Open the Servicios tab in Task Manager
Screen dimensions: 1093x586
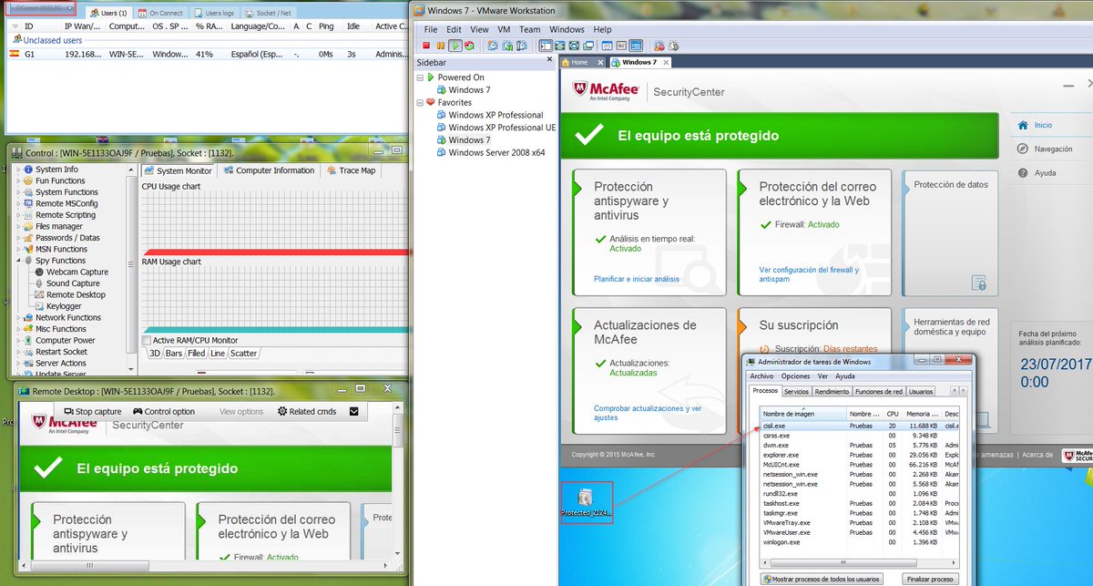(x=797, y=391)
